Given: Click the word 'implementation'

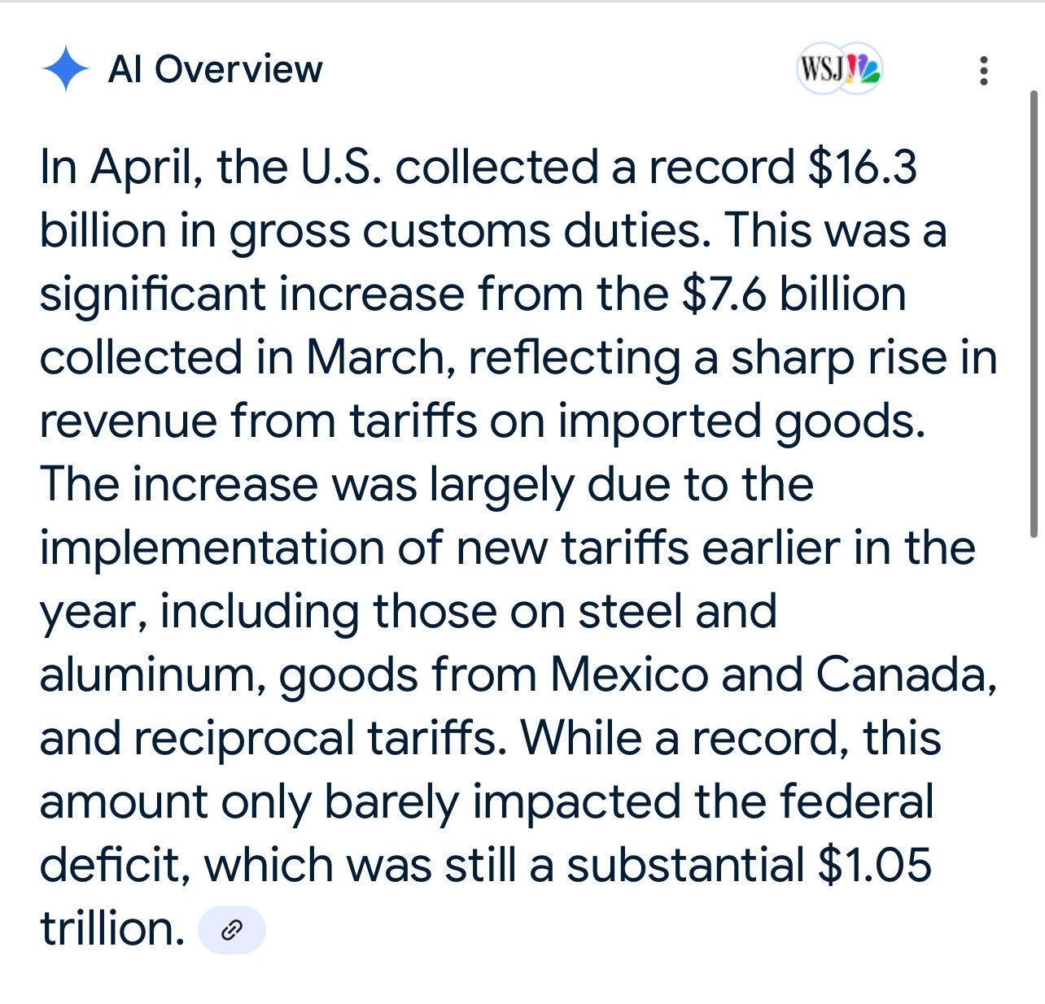Looking at the screenshot, I should tap(212, 548).
